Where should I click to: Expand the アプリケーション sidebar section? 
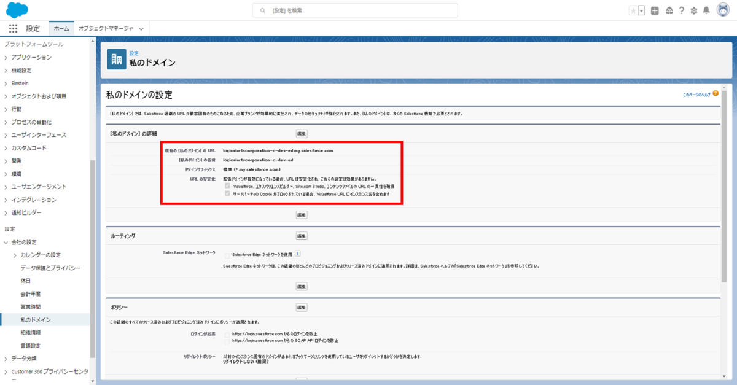(6, 57)
